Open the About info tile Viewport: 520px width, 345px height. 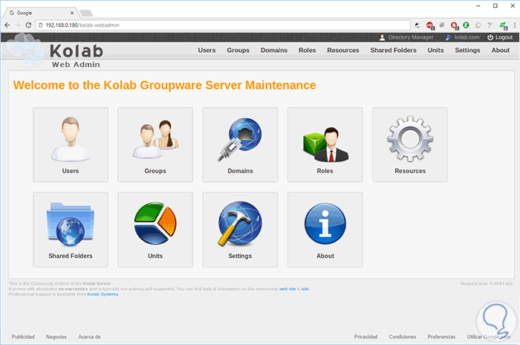point(325,230)
